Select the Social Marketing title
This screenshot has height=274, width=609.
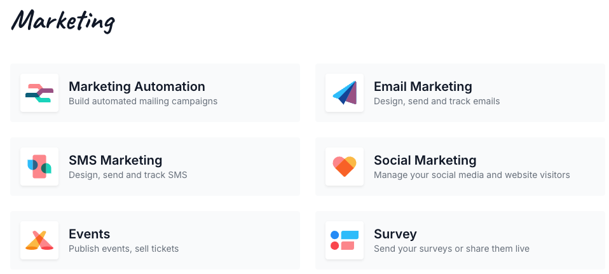tap(425, 160)
